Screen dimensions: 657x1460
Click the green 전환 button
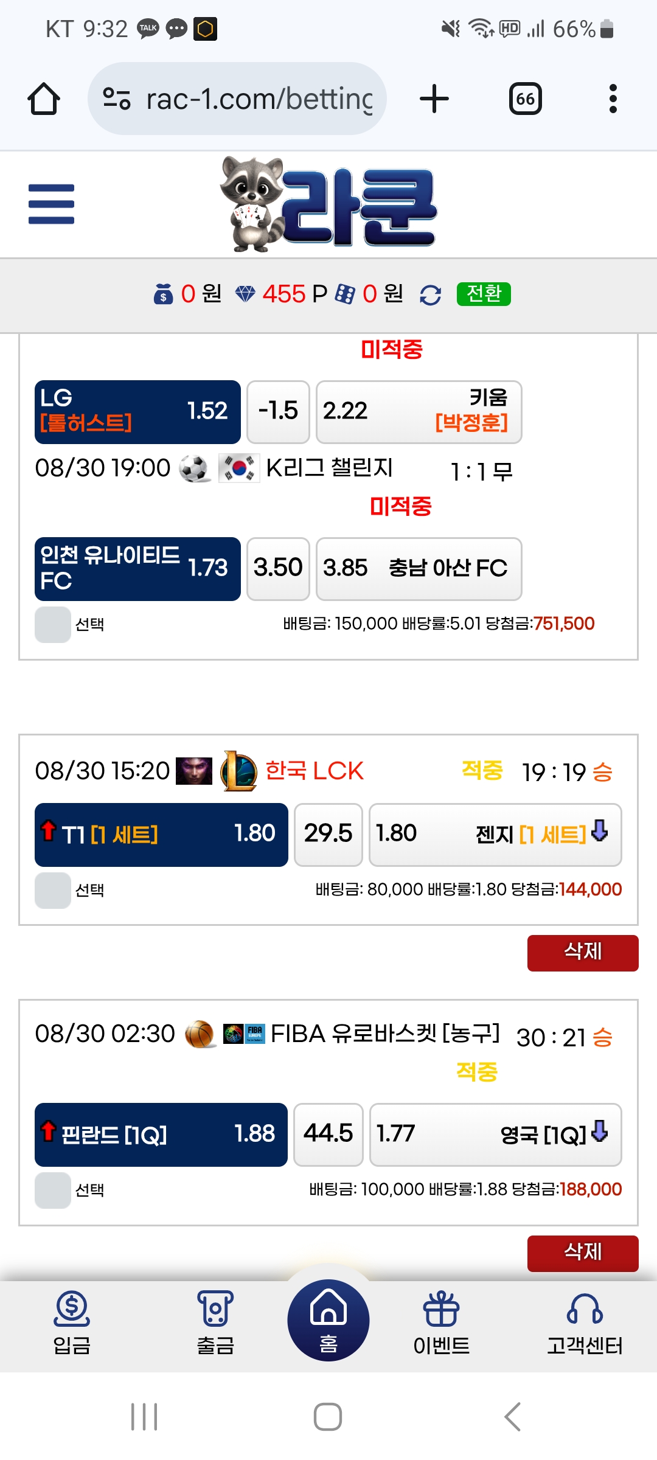(x=484, y=294)
